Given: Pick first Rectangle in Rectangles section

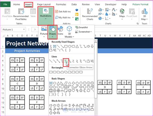Looking at the screenshot, I should tap(51, 72).
